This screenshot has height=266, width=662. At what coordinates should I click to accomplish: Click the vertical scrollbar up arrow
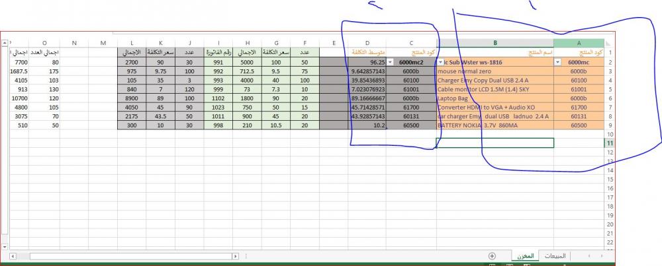4,43
